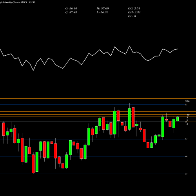Select the 41 price axis label

coord(186,174)
